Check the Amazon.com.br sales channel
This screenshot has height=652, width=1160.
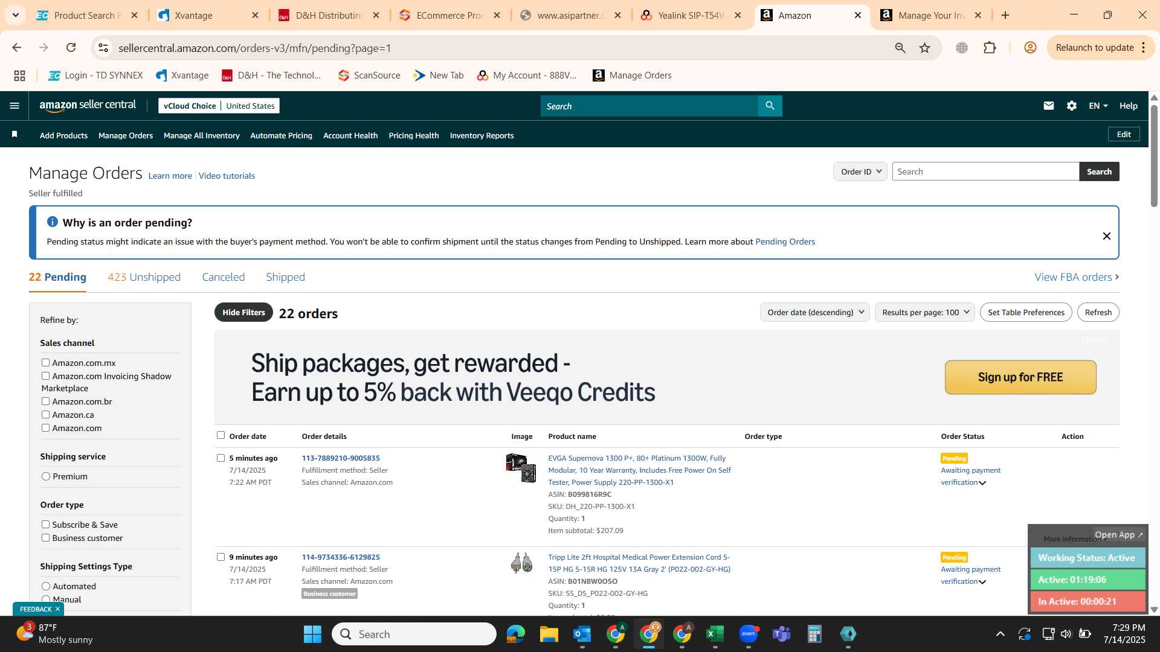tap(45, 401)
